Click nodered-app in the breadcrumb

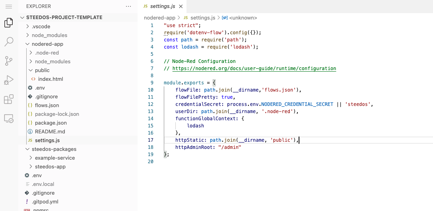coord(159,18)
